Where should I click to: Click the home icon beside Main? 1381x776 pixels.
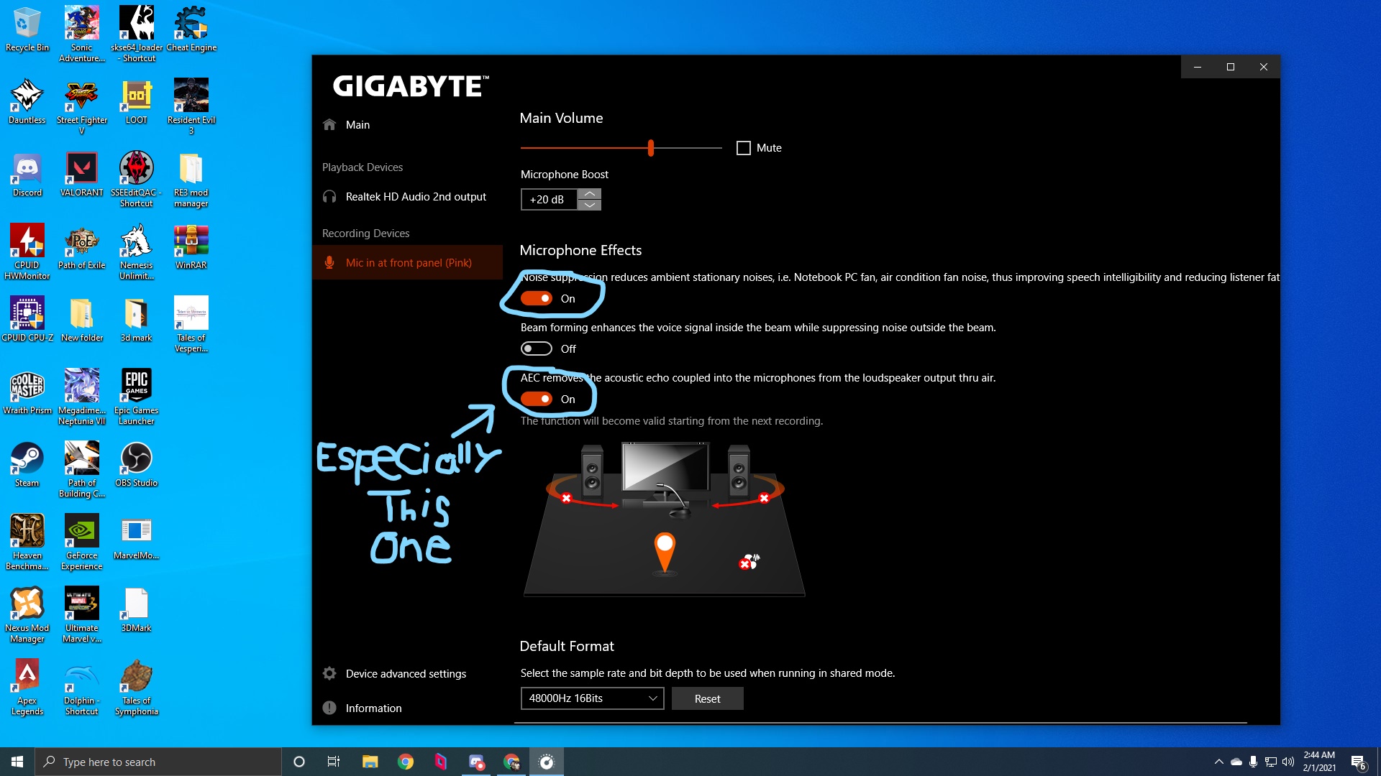[x=329, y=124]
